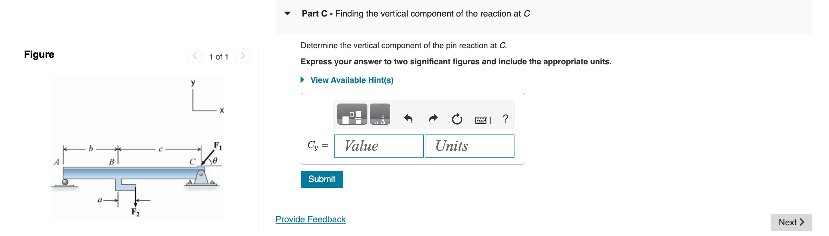
Task: Click the right arrow to view next figure
Action: [x=243, y=56]
